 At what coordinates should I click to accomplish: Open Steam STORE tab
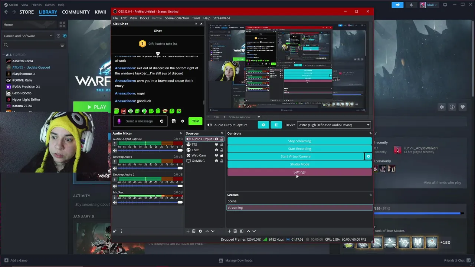(x=26, y=12)
